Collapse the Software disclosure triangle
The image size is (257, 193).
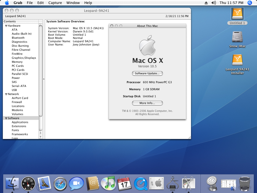click(x=6, y=118)
